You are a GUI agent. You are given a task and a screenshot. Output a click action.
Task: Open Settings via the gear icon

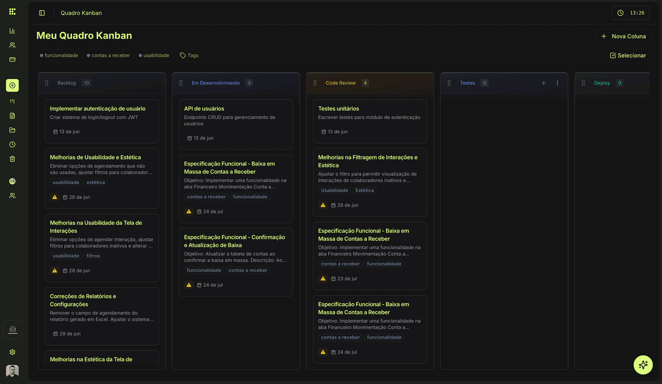pos(12,352)
